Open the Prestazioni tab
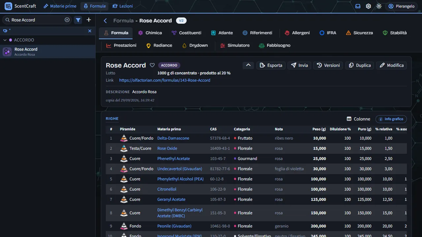The height and width of the screenshot is (237, 422). (x=121, y=45)
